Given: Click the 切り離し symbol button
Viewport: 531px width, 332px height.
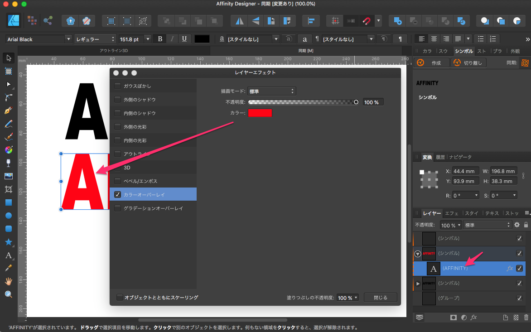Looking at the screenshot, I should pos(468,63).
